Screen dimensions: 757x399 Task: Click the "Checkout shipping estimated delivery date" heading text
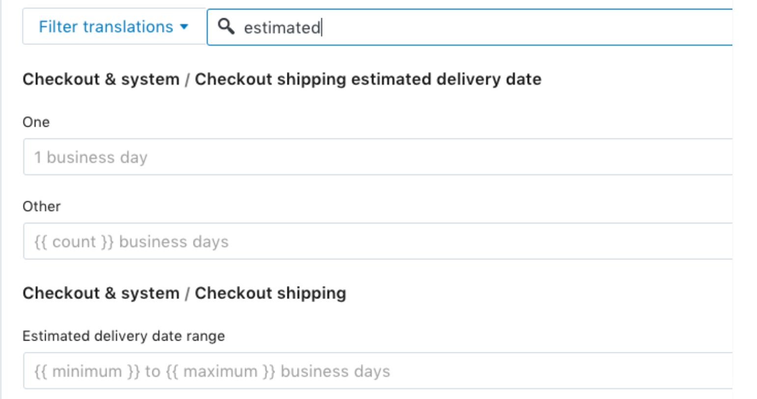click(368, 79)
